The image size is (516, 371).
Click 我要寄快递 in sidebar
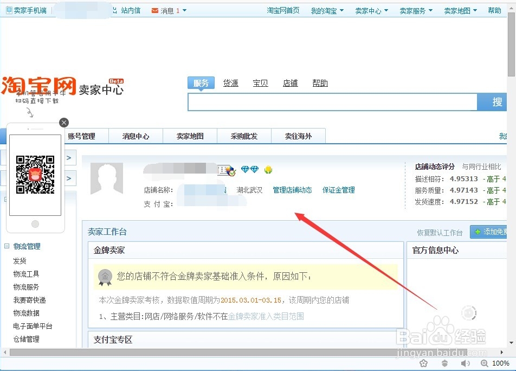pos(29,300)
